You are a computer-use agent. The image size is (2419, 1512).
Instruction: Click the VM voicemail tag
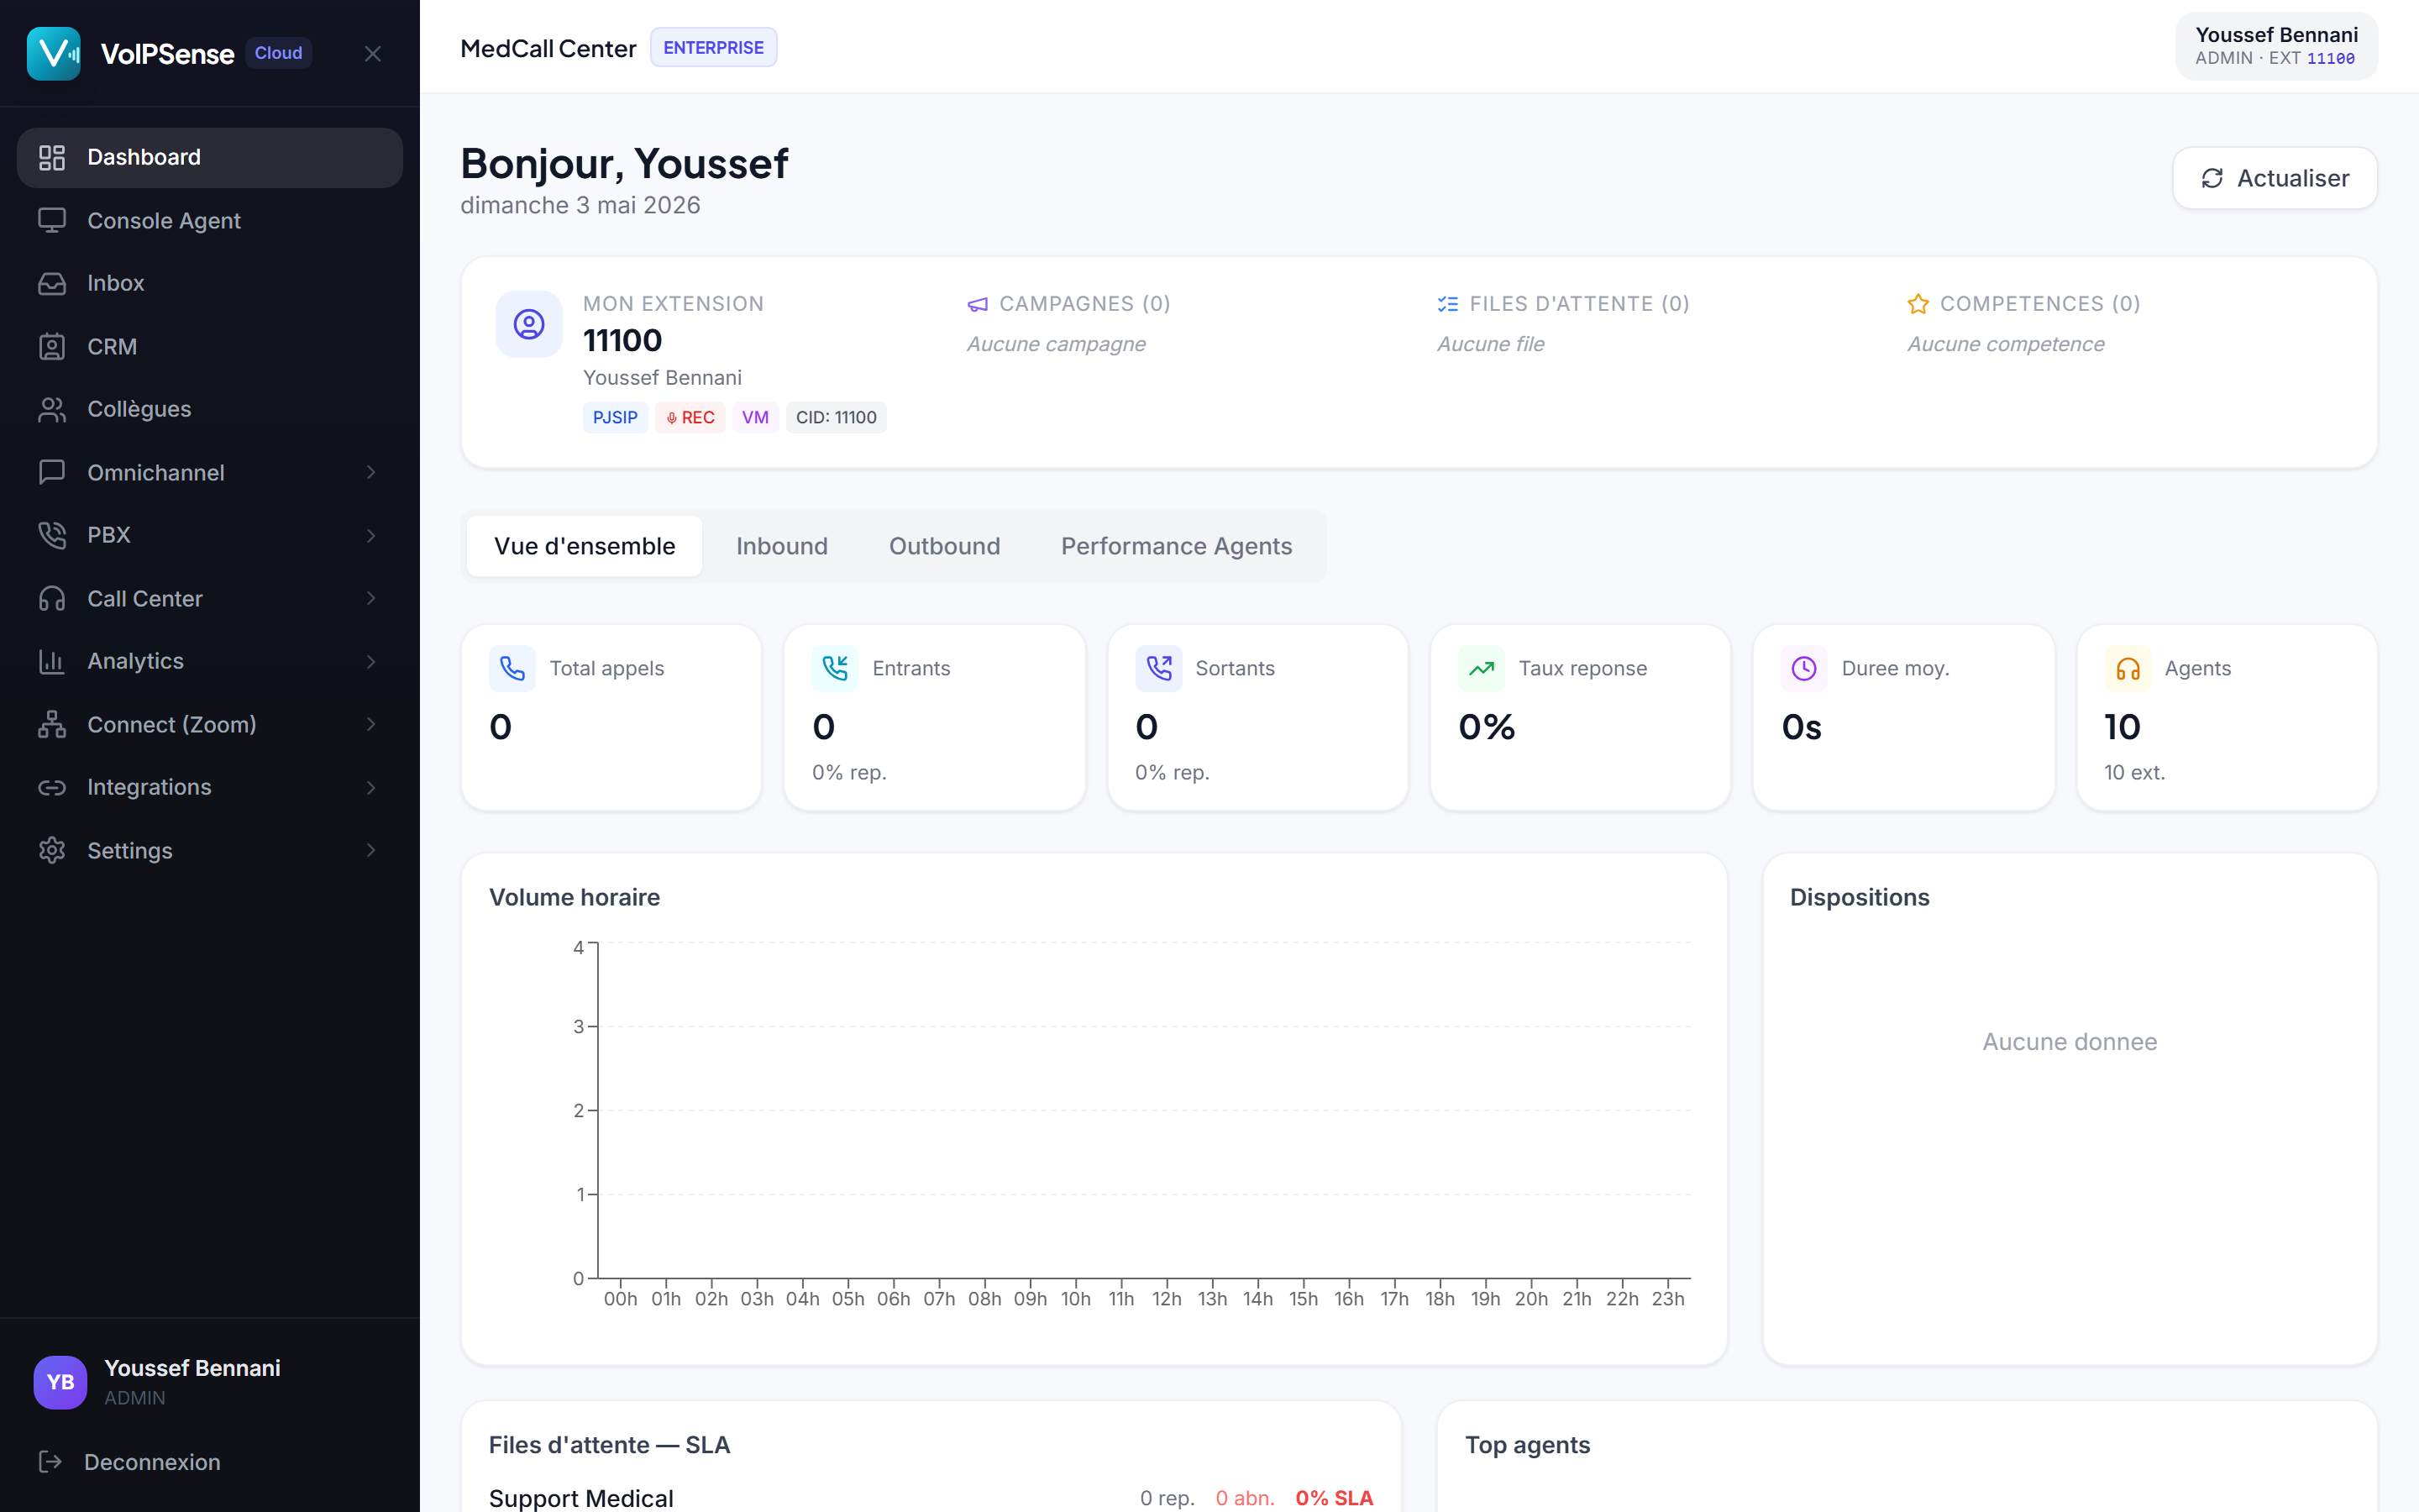click(x=756, y=417)
